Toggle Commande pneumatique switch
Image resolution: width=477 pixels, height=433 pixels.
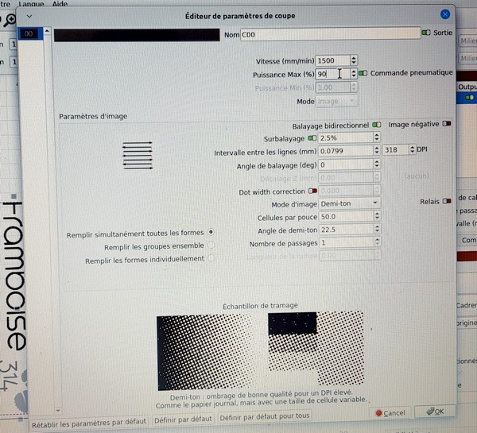(363, 73)
